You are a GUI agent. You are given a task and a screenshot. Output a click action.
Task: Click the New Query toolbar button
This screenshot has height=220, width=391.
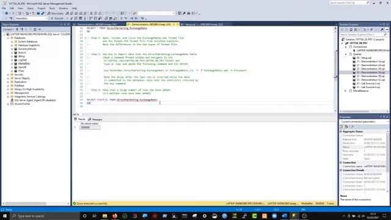pyautogui.click(x=55, y=13)
